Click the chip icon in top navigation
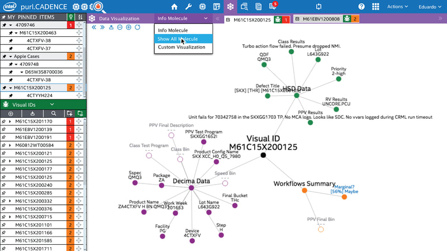This screenshot has width=447, height=251. (x=202, y=7)
